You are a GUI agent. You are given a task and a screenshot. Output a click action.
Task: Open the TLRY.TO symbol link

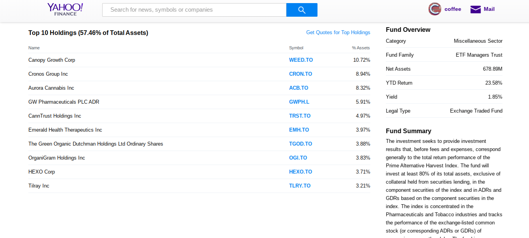(x=300, y=186)
